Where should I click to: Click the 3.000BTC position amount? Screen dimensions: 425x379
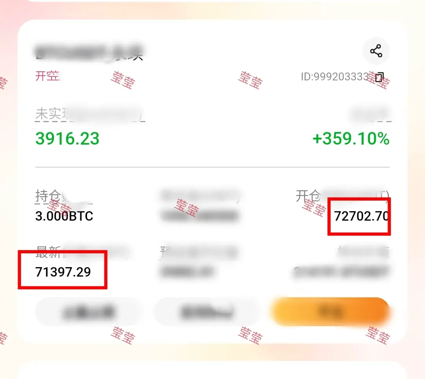pyautogui.click(x=64, y=216)
